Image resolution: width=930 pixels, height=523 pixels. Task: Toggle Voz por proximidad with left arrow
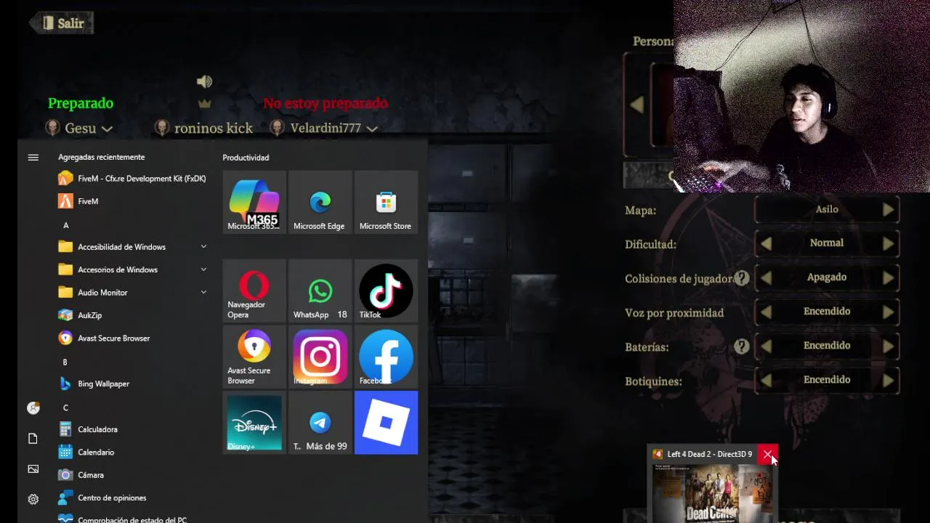766,312
